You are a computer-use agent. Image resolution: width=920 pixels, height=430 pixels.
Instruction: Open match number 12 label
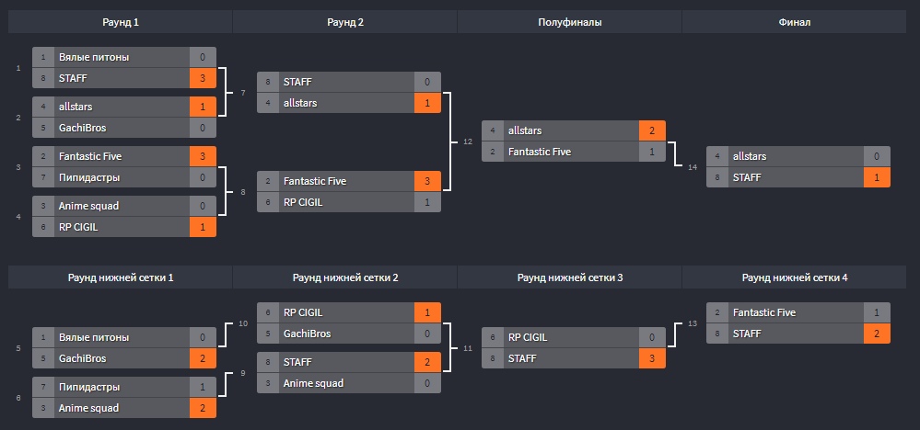[468, 141]
